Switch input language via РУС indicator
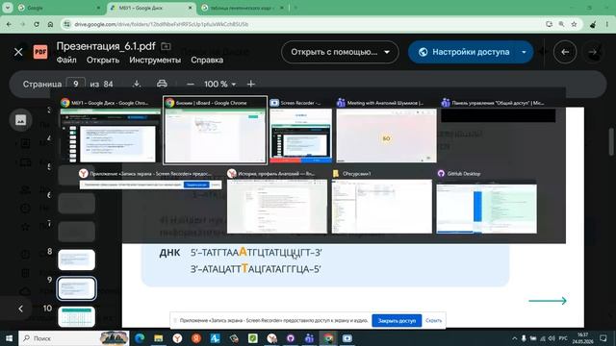616x346 pixels. [563, 338]
